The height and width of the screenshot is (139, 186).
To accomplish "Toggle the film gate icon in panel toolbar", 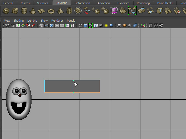I will pyautogui.click(x=47, y=25).
